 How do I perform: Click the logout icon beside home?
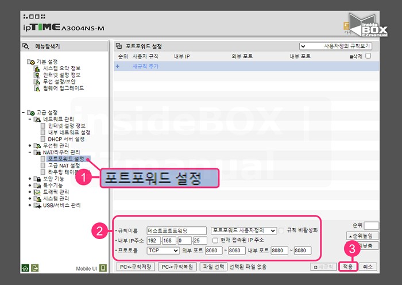pos(34,268)
